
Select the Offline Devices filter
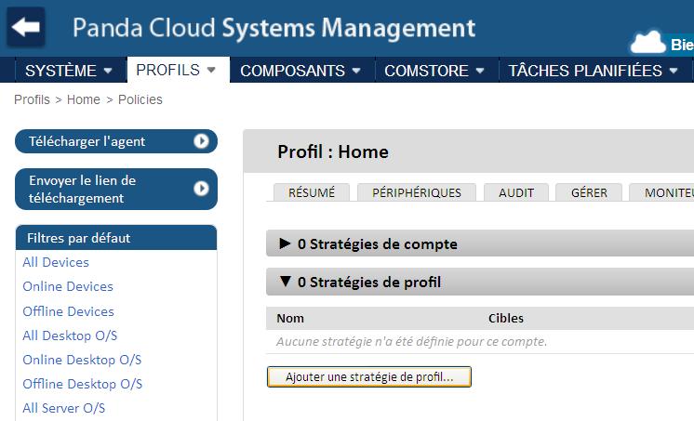(68, 311)
